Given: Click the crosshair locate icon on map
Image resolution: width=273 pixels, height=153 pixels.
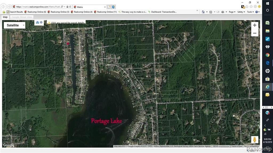Looking at the screenshot, I should click(x=41, y=22).
